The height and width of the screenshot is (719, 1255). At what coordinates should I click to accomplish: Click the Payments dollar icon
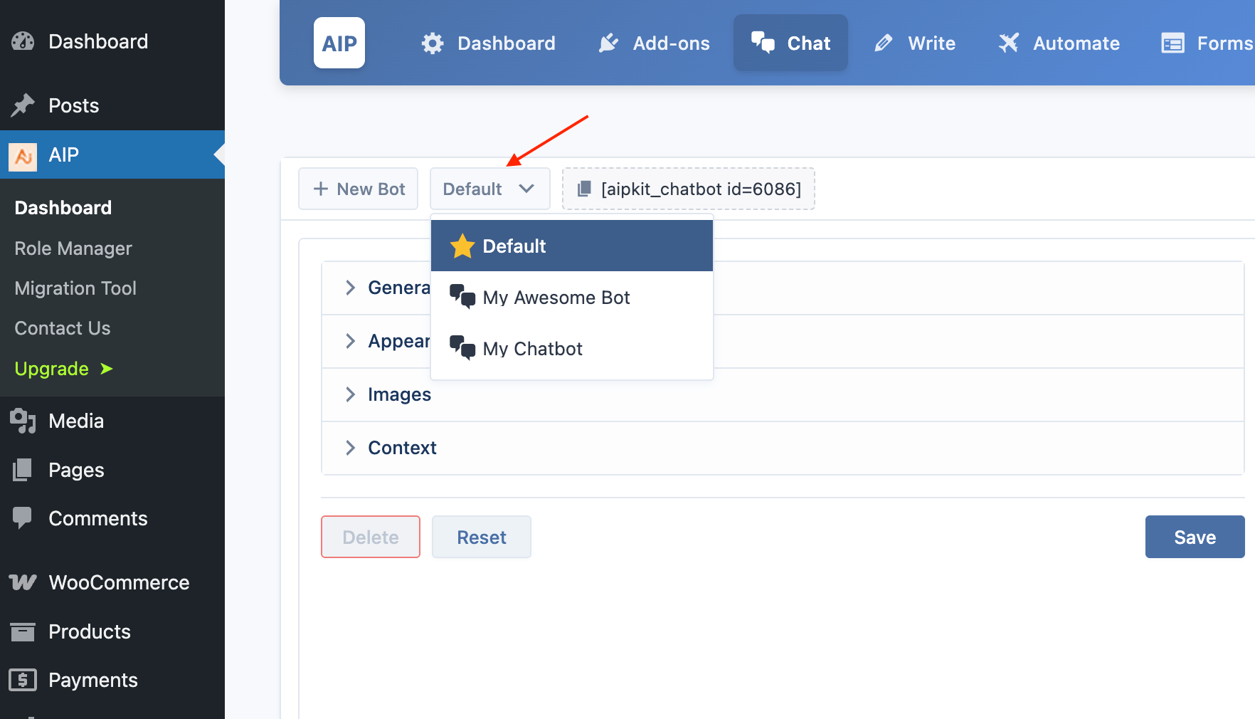coord(23,680)
